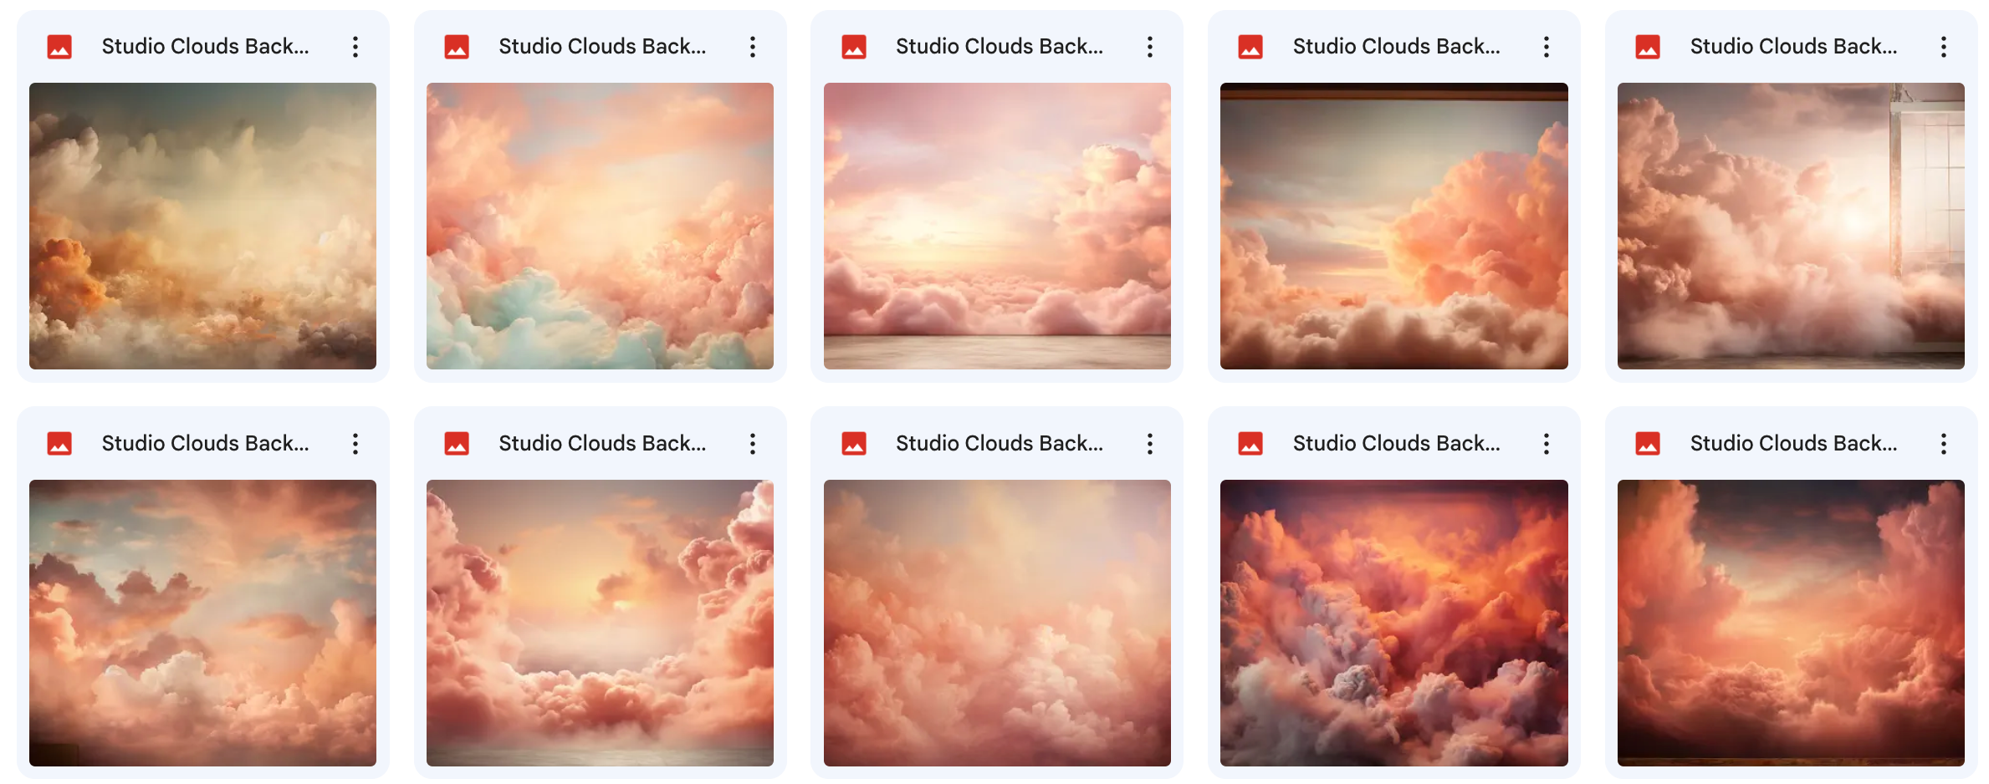Open the thumbnail showing teal and peach clouds

(x=600, y=226)
